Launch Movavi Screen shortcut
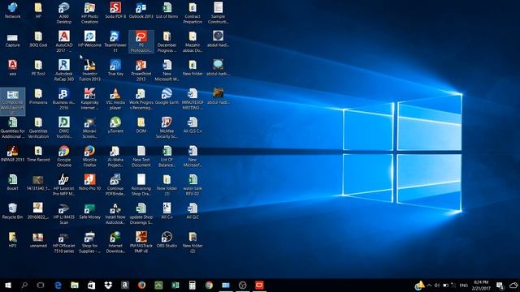Screen dimensions: 520x292 coord(89,127)
